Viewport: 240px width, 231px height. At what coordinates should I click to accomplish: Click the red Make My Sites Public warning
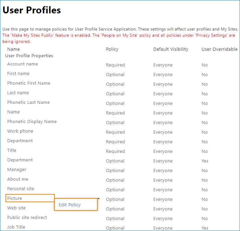[x=119, y=38]
